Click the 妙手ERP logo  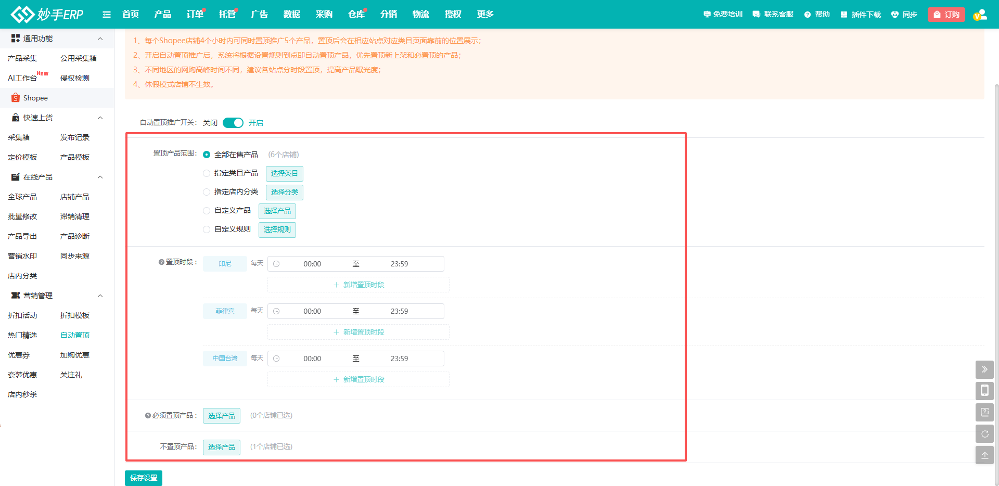point(47,14)
